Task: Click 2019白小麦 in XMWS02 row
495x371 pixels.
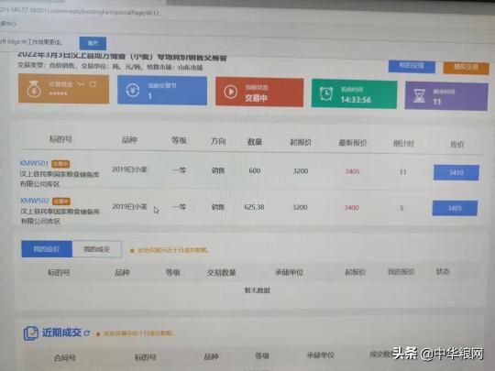Action: (130, 206)
